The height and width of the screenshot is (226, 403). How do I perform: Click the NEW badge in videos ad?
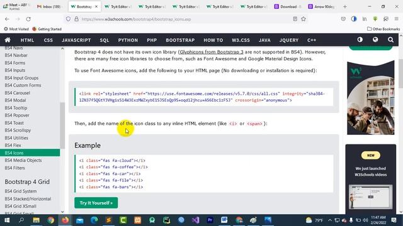[x=371, y=155]
